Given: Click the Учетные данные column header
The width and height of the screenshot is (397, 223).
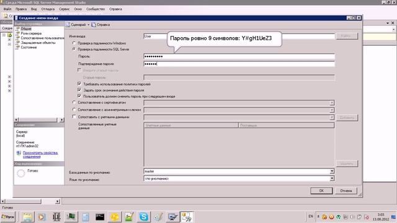Looking at the screenshot, I should click(x=191, y=125).
